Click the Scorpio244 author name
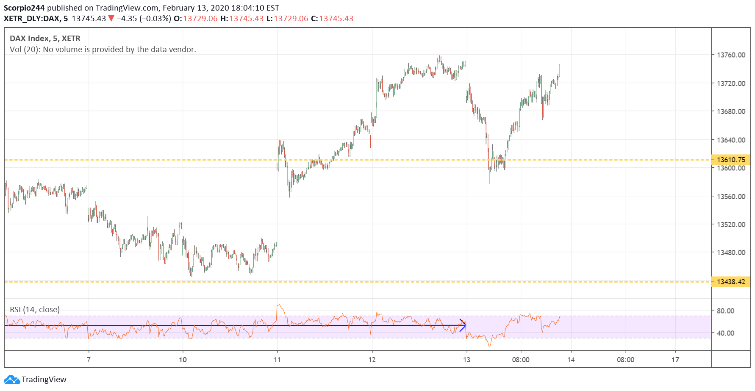Viewport: 755px width, 391px height. point(24,8)
